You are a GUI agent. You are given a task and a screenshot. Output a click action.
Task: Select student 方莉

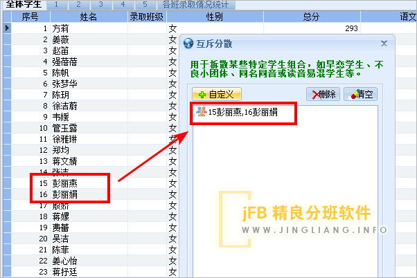(60, 28)
